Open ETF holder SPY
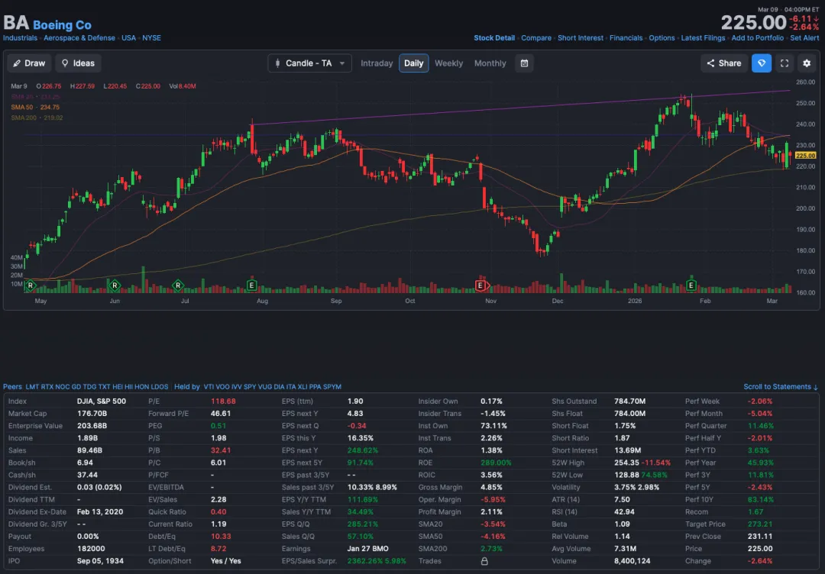The image size is (825, 574). click(x=249, y=387)
